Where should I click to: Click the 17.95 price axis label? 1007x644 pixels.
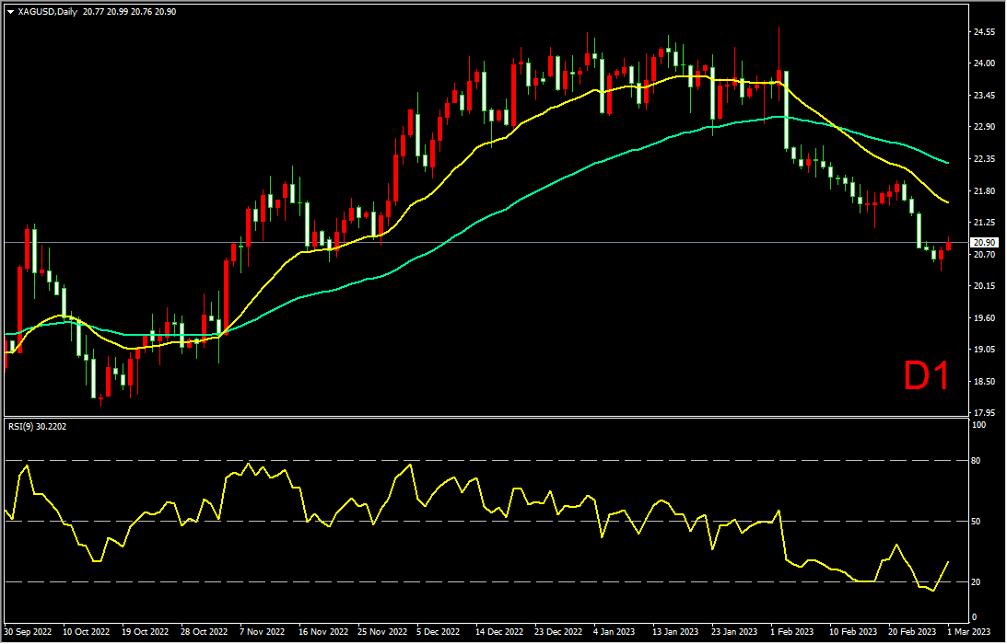click(985, 413)
